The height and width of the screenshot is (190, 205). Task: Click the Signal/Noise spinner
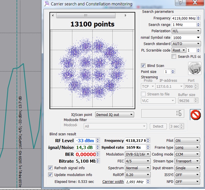[x=98, y=147]
